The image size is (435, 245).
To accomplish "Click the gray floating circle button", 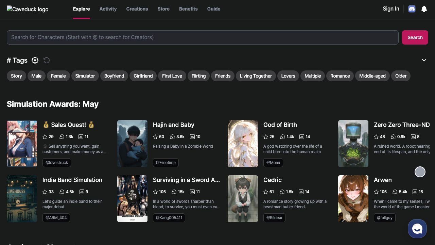I will [x=420, y=172].
